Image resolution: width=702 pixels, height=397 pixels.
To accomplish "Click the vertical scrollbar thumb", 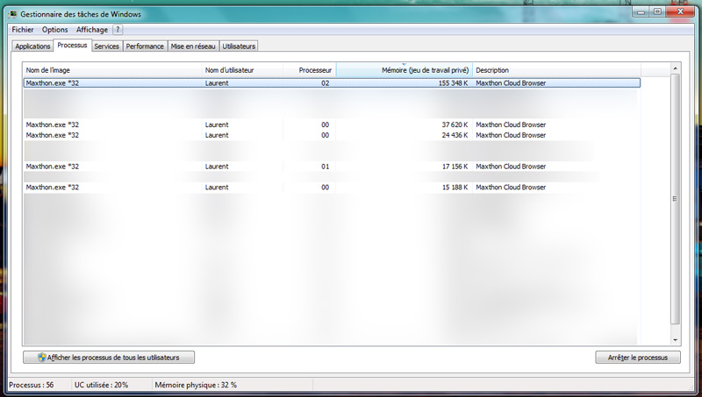I will coord(675,199).
